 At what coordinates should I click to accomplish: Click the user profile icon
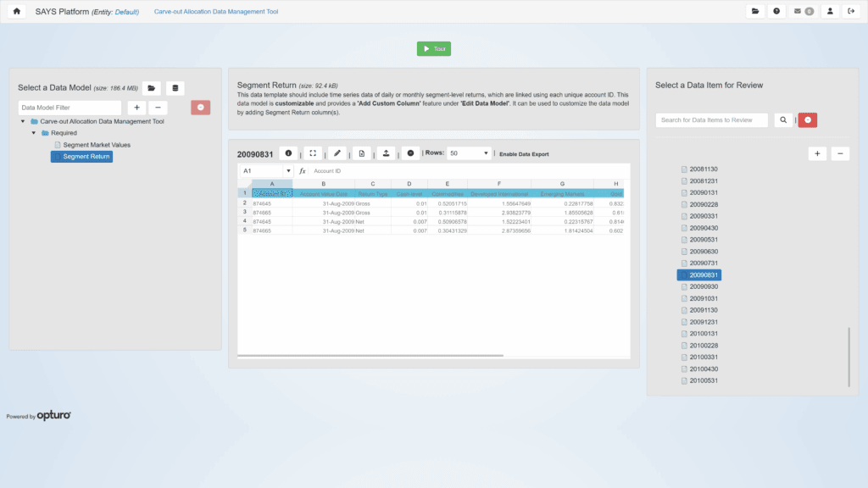pos(830,12)
